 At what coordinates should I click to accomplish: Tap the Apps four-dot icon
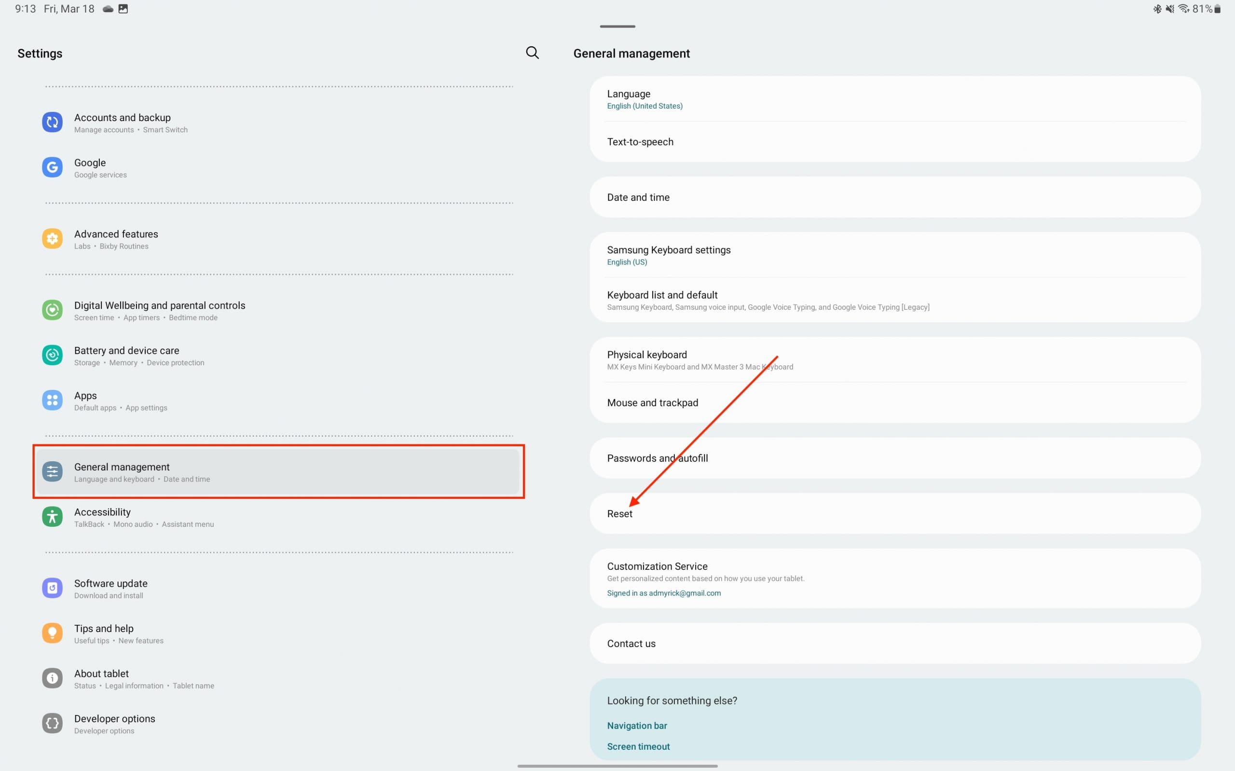coord(52,400)
